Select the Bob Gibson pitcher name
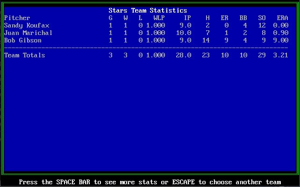The image size is (300, 187). click(x=22, y=40)
